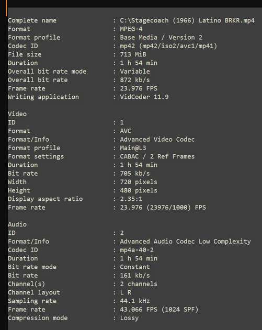Click the complete name file path value
262x330 pixels.
187,20
